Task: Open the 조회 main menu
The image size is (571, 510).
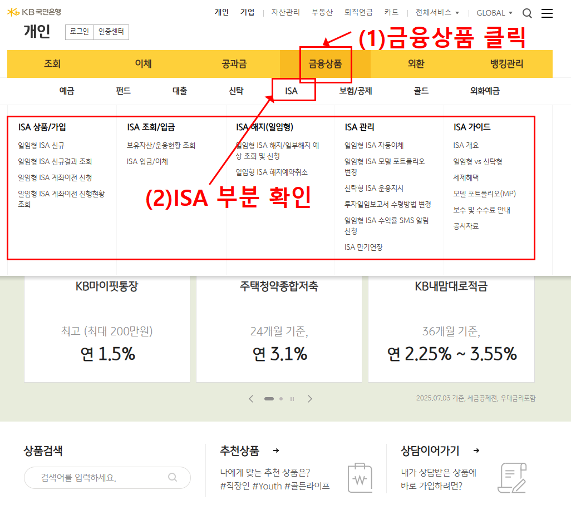Action: click(x=52, y=64)
